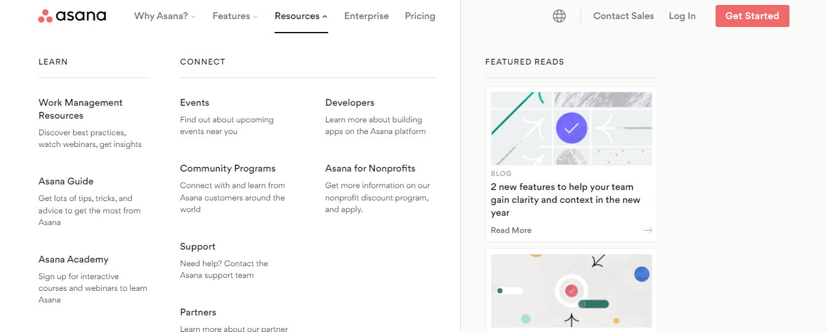Image resolution: width=827 pixels, height=332 pixels.
Task: Click 'Need help? Contact the Asana support team'
Action: [224, 269]
